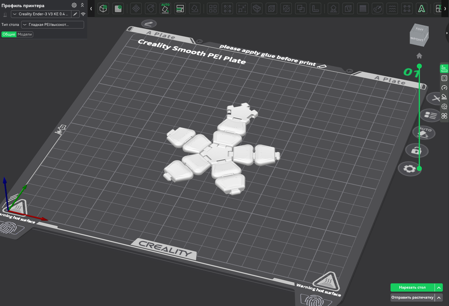Open the Тип стола plate type dropdown

pos(53,24)
